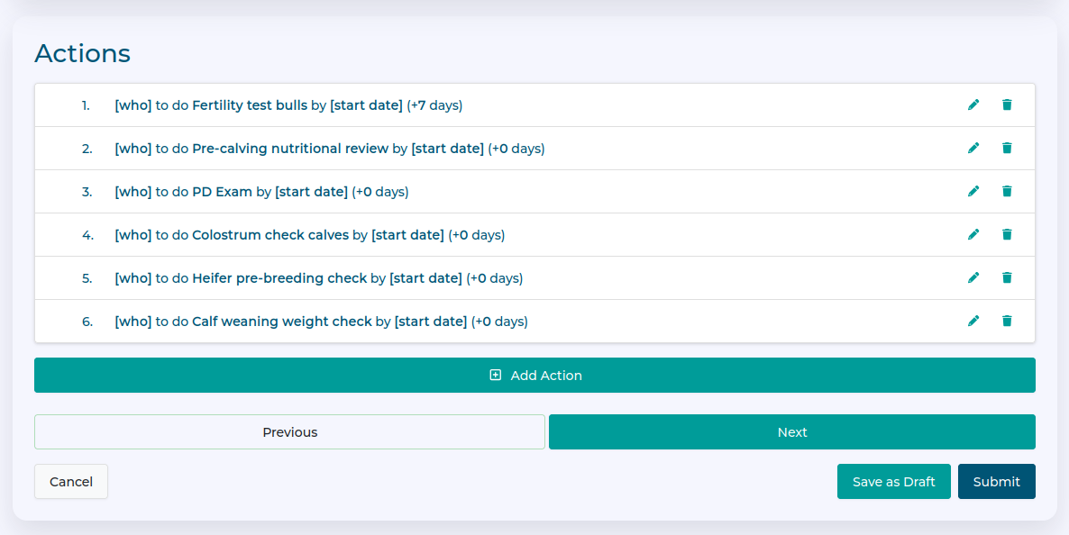This screenshot has width=1069, height=535.
Task: Submit the action plan
Action: tap(996, 481)
